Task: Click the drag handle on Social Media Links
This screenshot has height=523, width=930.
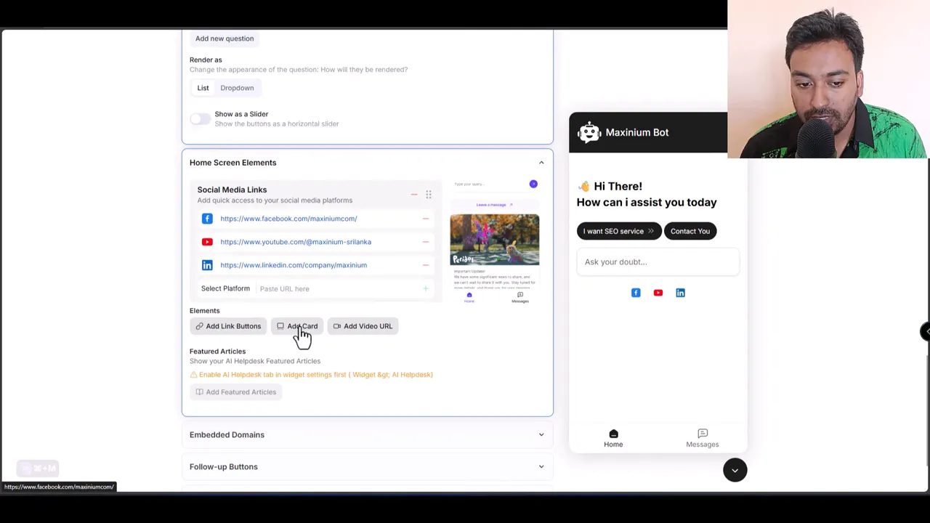Action: tap(428, 194)
